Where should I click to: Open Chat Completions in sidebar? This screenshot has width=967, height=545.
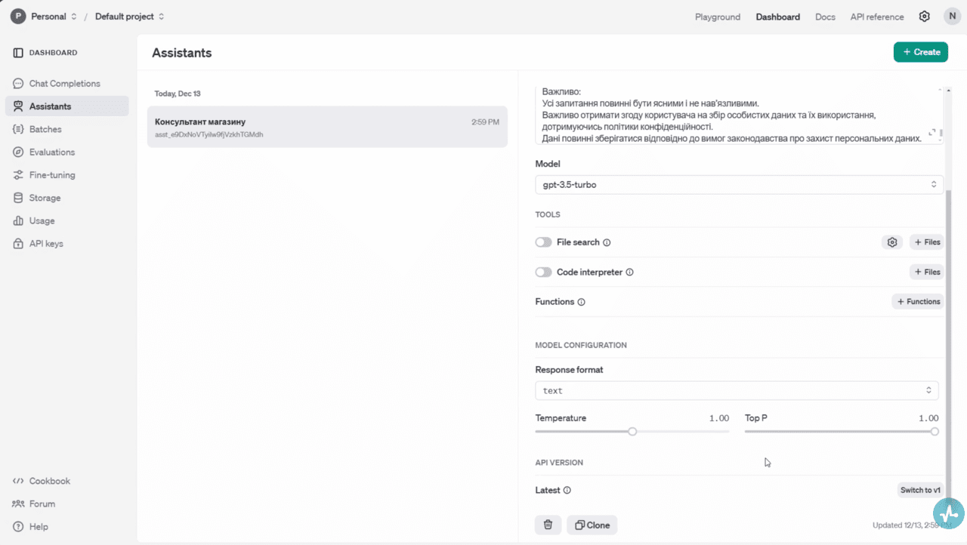(x=64, y=84)
